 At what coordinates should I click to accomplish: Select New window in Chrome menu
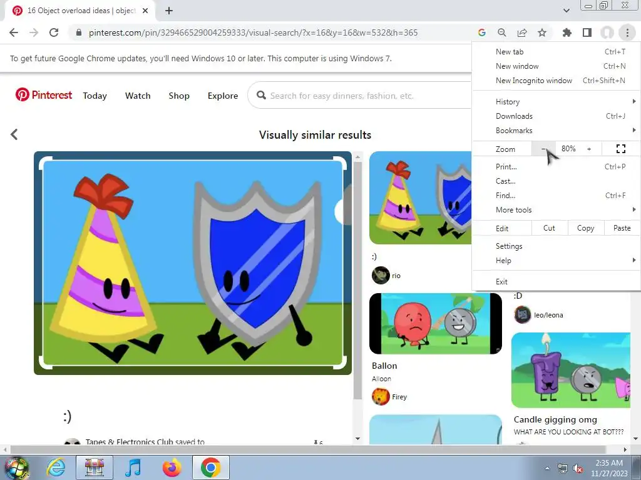coord(556,66)
